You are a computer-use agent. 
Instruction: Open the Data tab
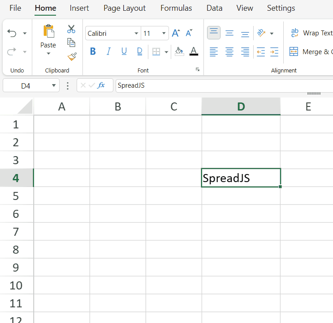pyautogui.click(x=214, y=8)
